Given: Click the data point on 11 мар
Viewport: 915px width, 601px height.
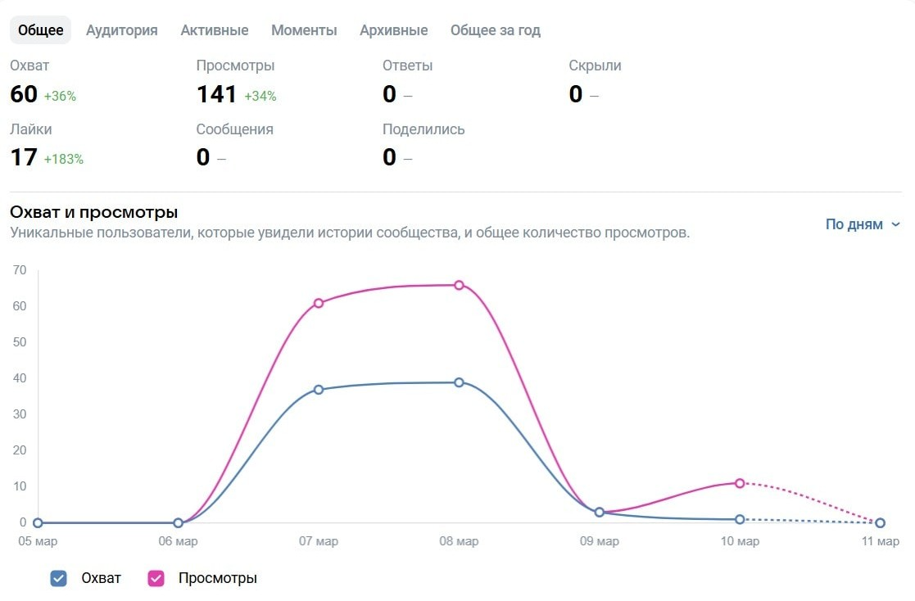Looking at the screenshot, I should 880,522.
